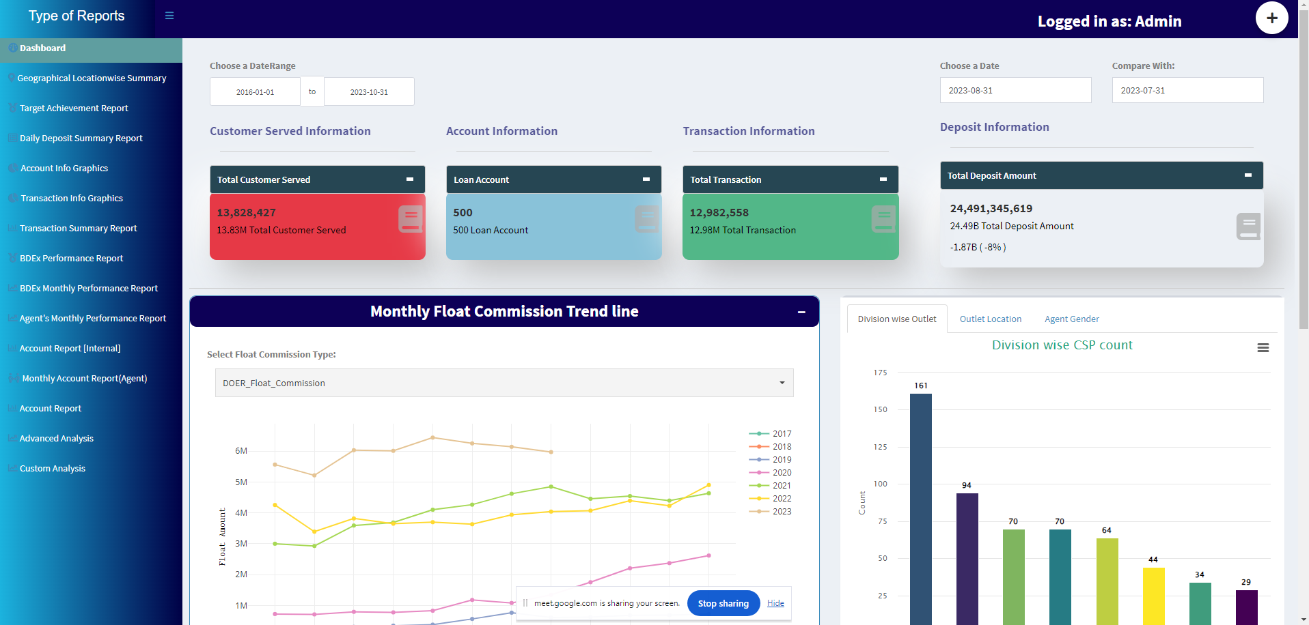1309x625 pixels.
Task: Click book icon in Loan Account card
Action: click(647, 219)
